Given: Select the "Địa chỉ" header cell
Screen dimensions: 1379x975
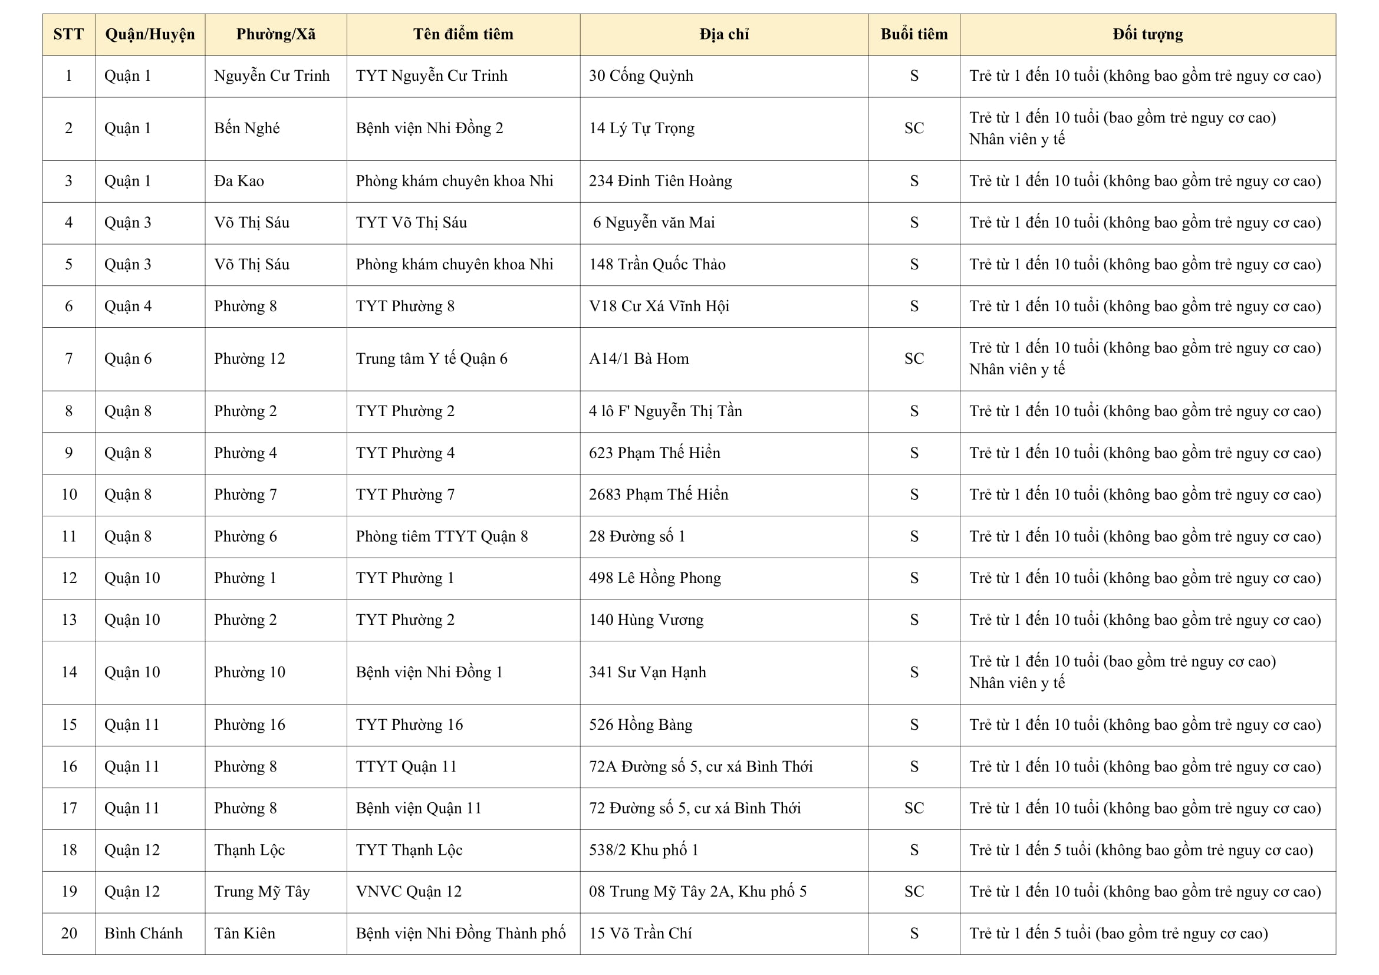Looking at the screenshot, I should click(x=724, y=34).
